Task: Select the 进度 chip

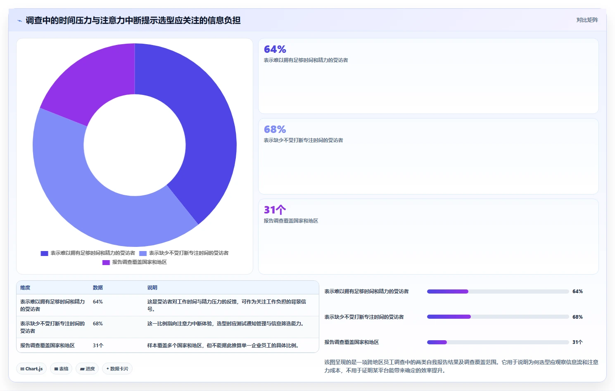Action: tap(87, 369)
